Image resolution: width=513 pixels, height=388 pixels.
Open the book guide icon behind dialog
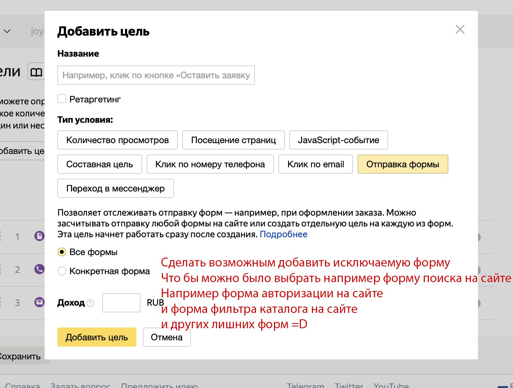tap(36, 72)
